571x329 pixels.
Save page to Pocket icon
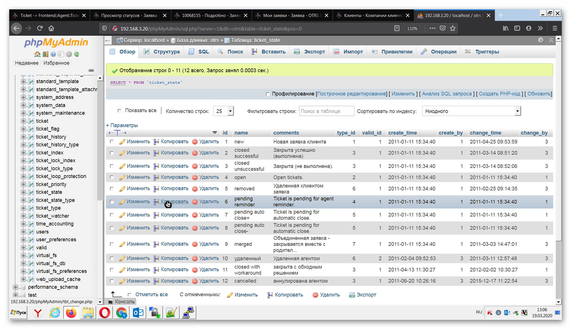tap(443, 28)
